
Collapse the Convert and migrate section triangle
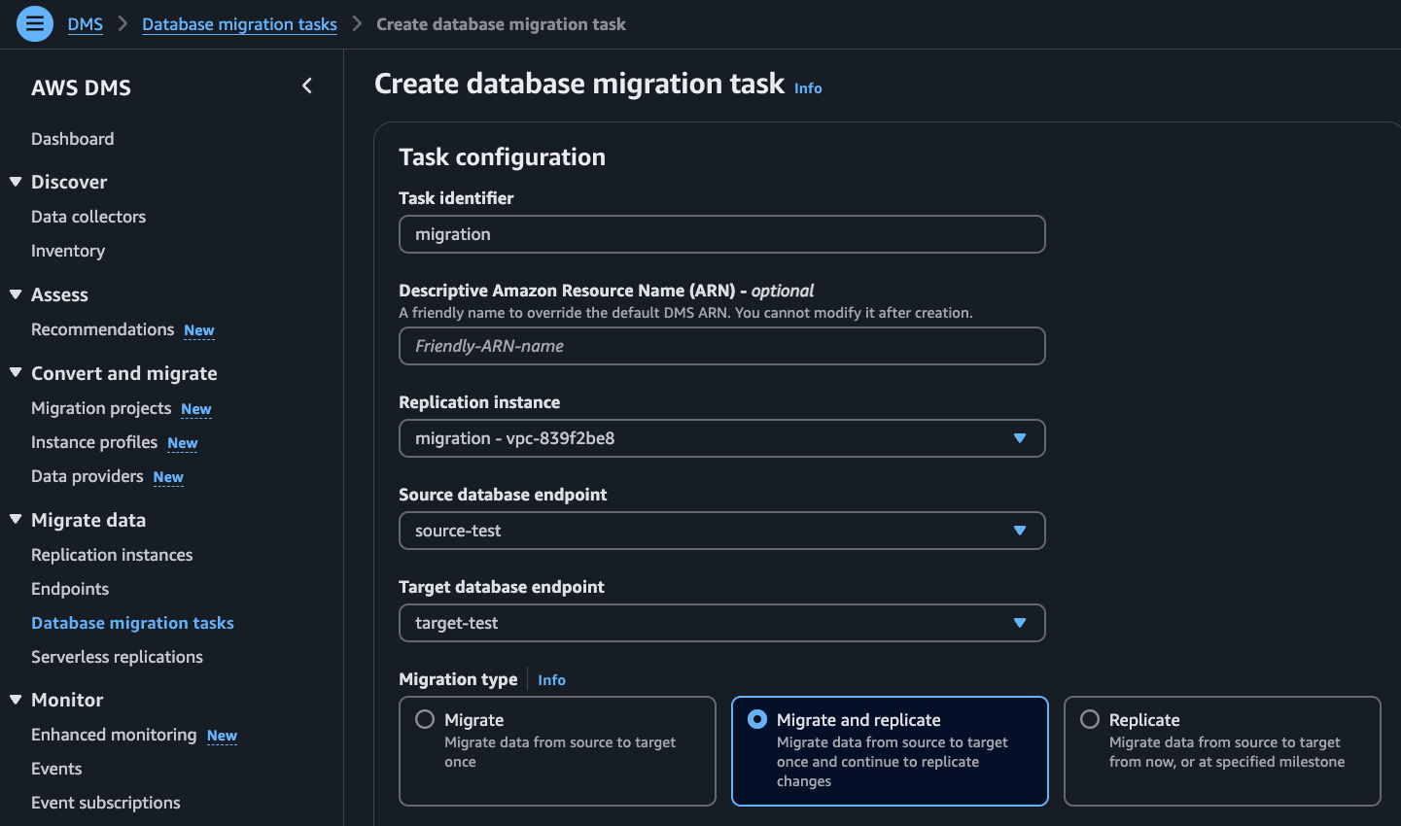(16, 373)
